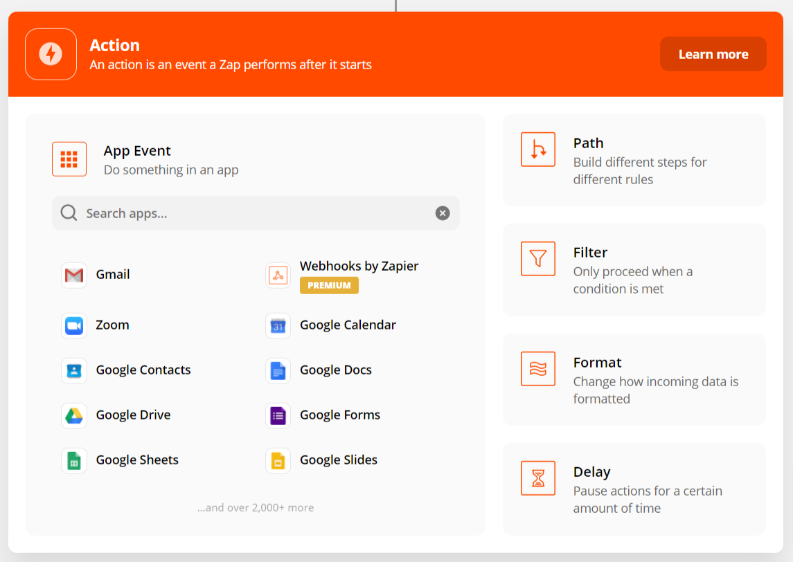Pick the Webhooks by Zapier icon
This screenshot has width=793, height=562.
(x=278, y=275)
